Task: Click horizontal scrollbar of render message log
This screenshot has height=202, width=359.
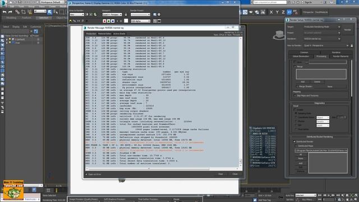Action: click(162, 169)
